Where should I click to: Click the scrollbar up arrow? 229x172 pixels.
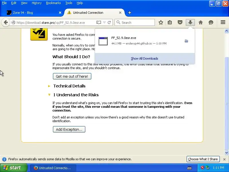tap(226, 31)
